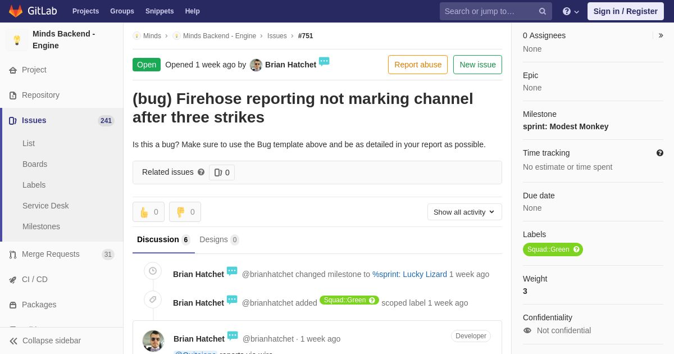Viewport: 674px width, 354px height.
Task: Click the Minds group icon in breadcrumb
Action: pos(136,36)
